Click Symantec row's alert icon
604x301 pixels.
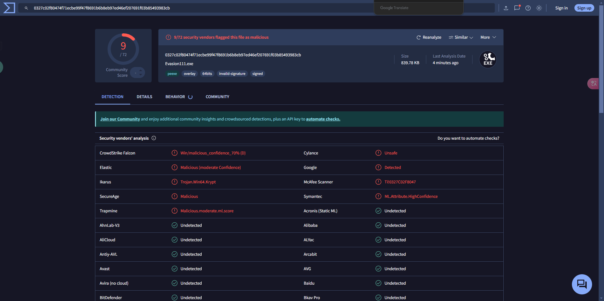(378, 196)
